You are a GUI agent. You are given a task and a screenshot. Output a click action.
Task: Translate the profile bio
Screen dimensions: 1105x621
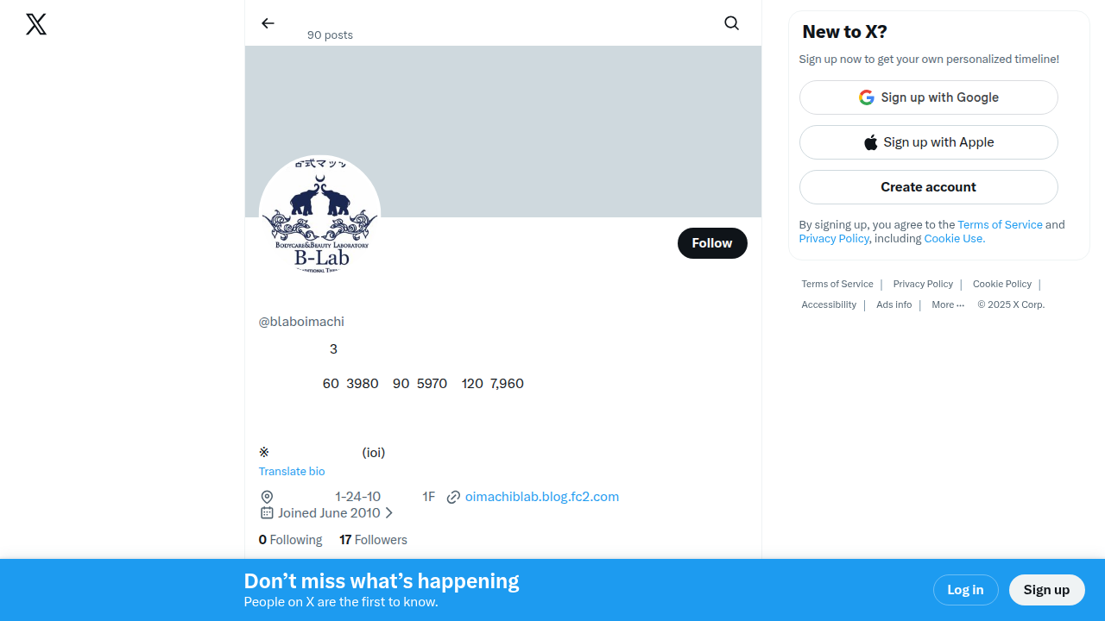coord(292,472)
